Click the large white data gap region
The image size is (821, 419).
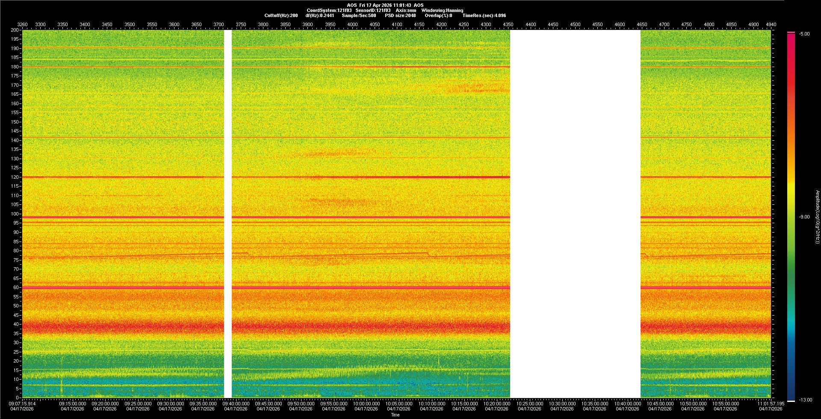tap(575, 214)
